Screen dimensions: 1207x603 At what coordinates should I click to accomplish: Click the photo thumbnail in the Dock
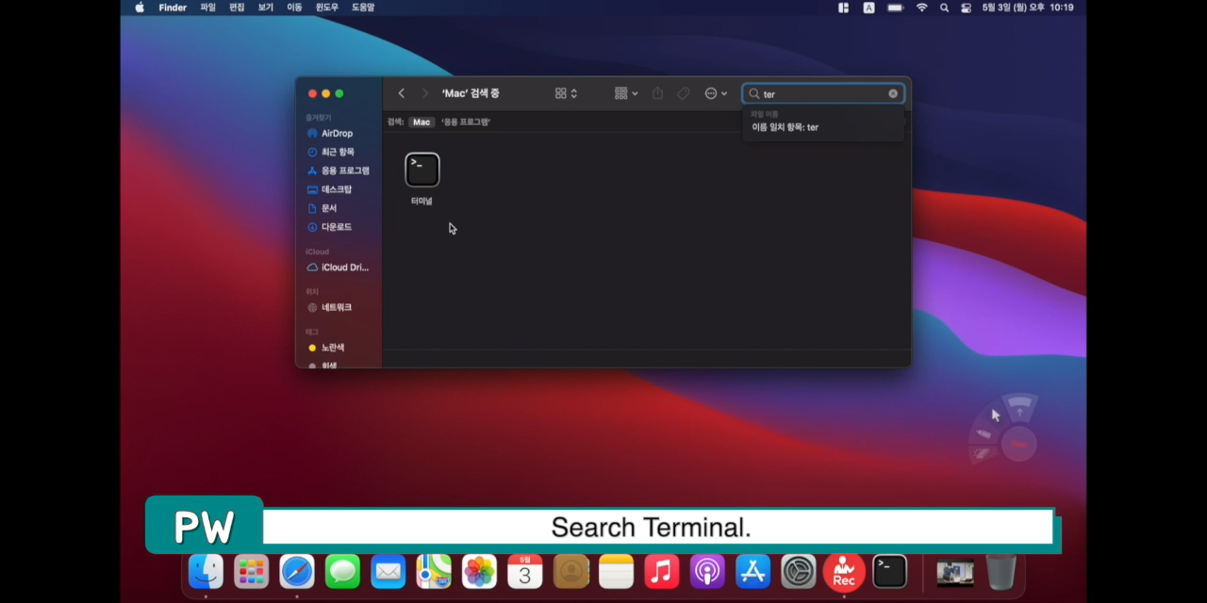pyautogui.click(x=955, y=572)
